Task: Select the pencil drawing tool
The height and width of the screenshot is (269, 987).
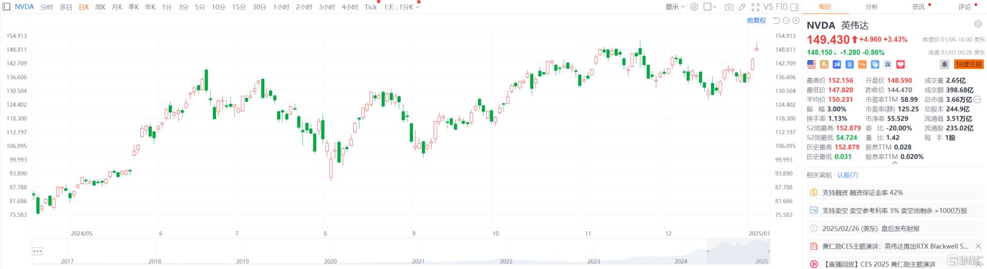Action: [742, 7]
